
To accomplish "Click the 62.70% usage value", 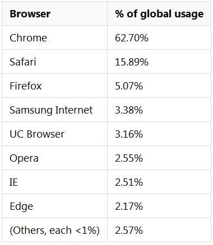I will click(x=132, y=38).
